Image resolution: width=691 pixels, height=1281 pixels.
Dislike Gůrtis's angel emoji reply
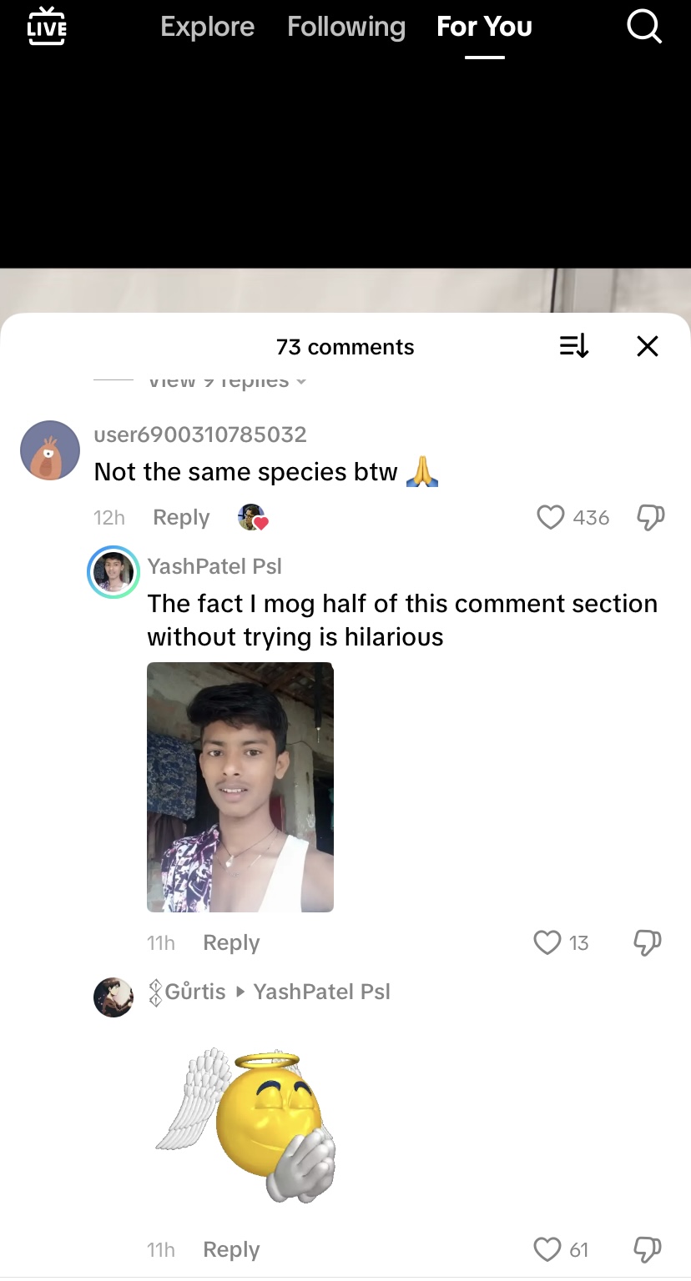[x=648, y=1249]
